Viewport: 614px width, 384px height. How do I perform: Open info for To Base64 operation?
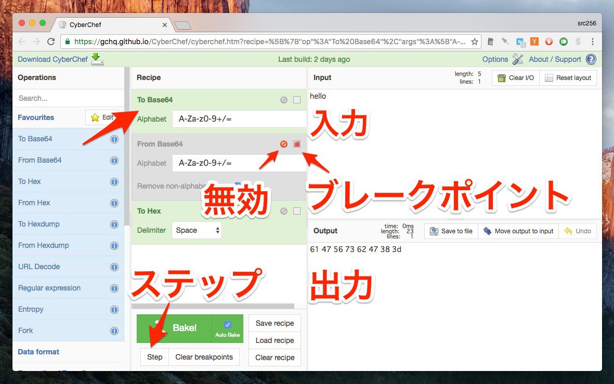coord(114,139)
